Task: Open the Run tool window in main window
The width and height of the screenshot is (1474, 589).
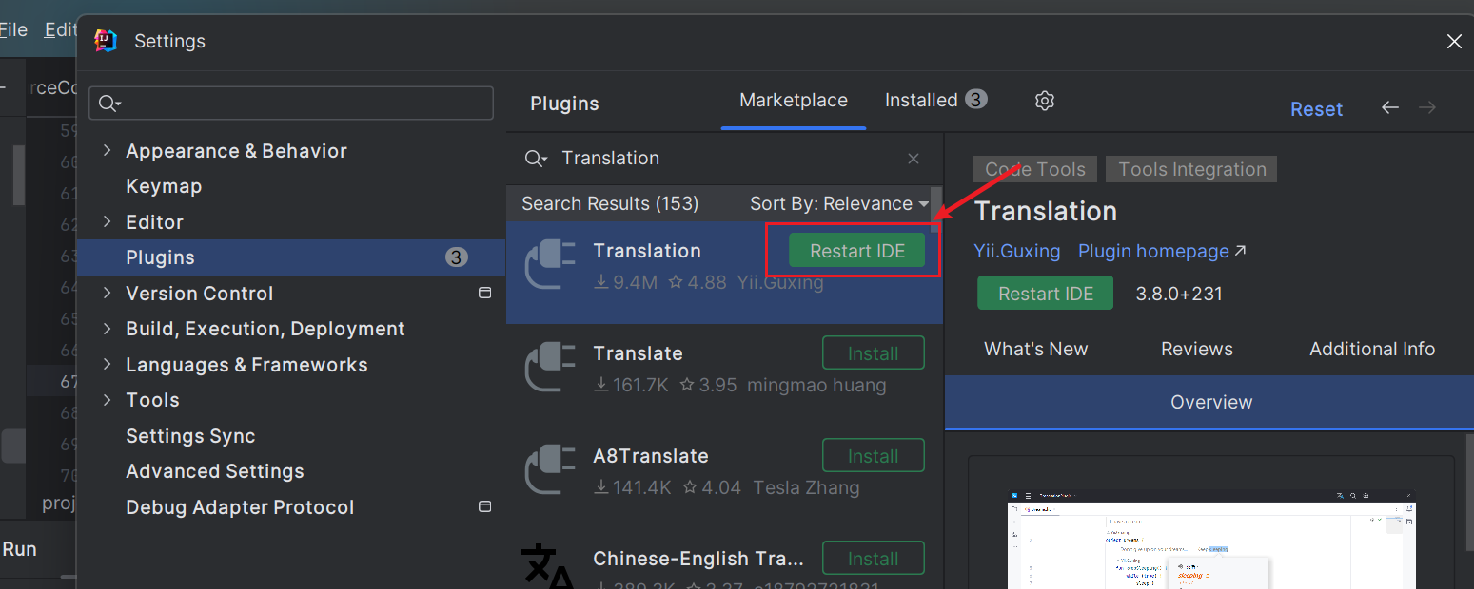Action: pos(20,549)
